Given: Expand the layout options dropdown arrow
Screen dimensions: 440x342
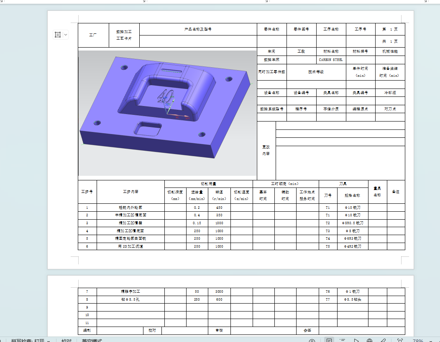Looking at the screenshot, I should [66, 35].
